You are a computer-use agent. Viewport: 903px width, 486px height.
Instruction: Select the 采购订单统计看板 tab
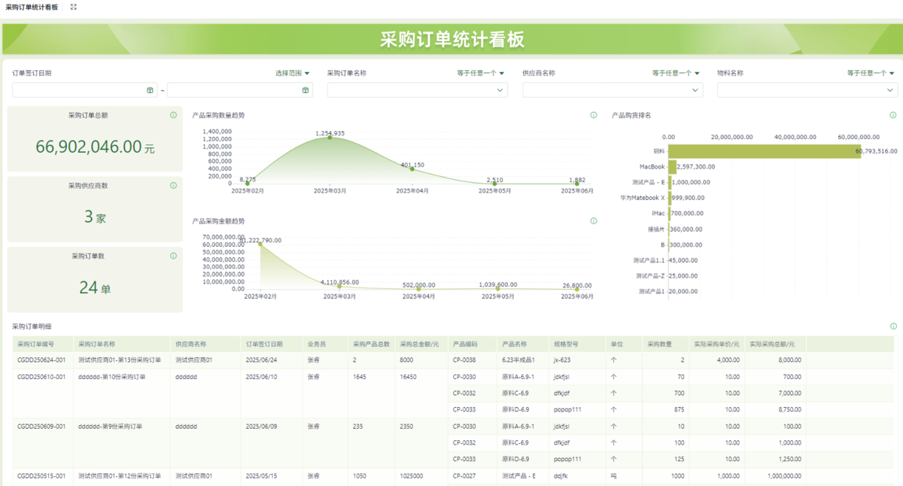tap(31, 7)
